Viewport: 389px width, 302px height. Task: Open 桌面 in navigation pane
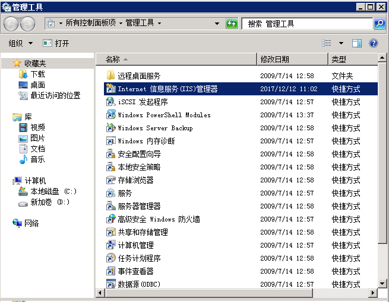(37, 85)
